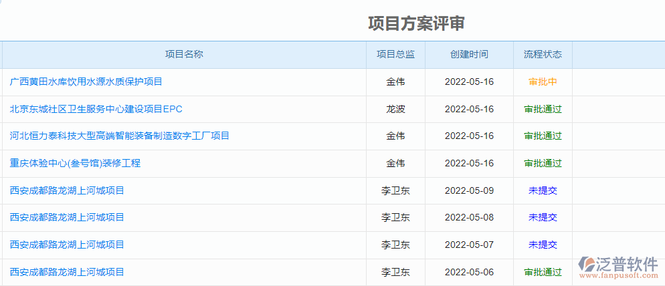Click the 2022-05-09 date cell

coord(469,190)
